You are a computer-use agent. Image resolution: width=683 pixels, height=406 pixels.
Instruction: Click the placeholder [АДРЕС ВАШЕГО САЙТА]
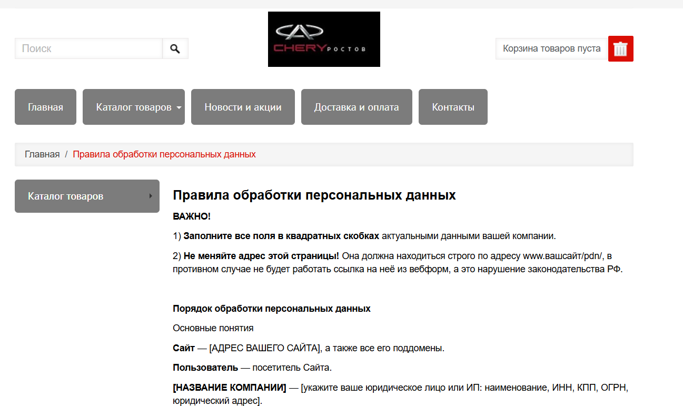coord(265,348)
